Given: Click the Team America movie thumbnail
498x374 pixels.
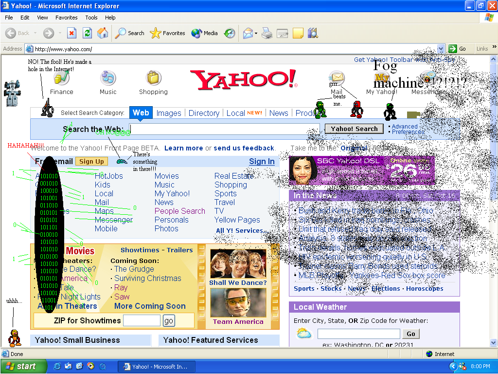Looking at the screenshot, I should click(238, 303).
